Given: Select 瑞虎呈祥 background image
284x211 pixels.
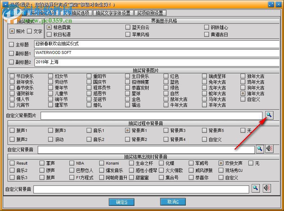Looking at the screenshot, I should click(x=204, y=76).
